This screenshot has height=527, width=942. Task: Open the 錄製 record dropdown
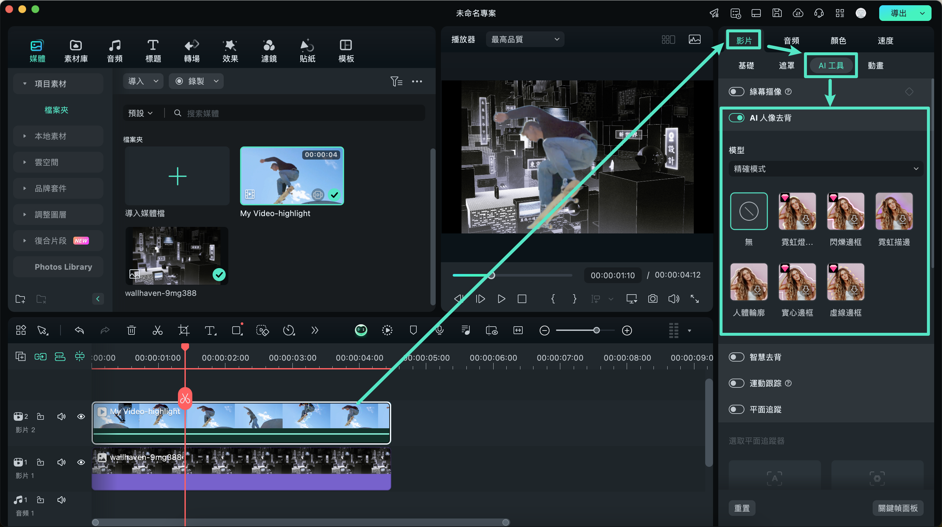[196, 81]
